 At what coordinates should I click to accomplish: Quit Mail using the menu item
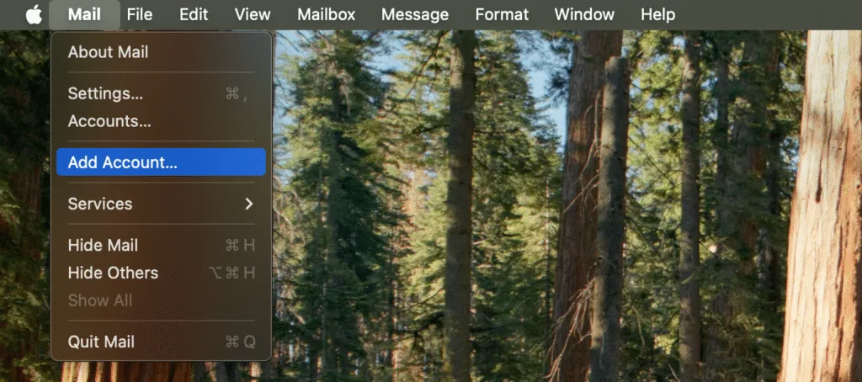(101, 342)
